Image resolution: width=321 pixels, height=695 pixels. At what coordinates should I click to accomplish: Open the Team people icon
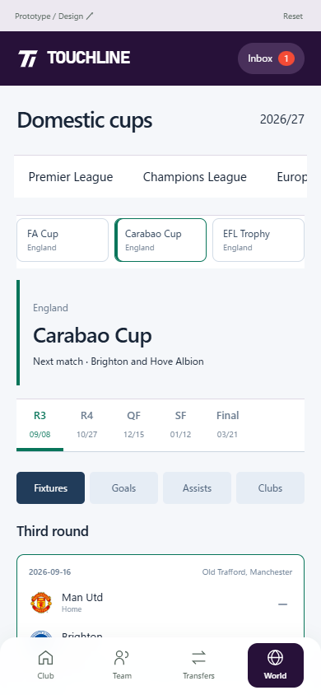click(121, 657)
